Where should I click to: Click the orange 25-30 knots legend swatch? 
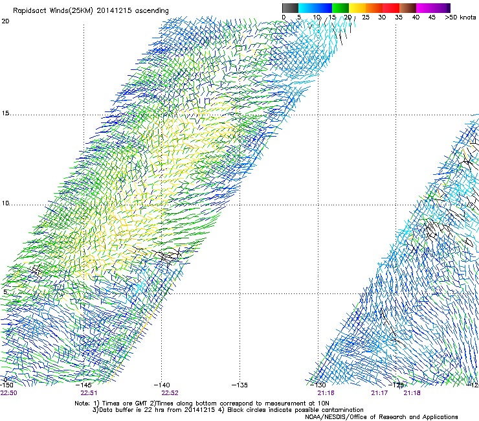pos(374,8)
